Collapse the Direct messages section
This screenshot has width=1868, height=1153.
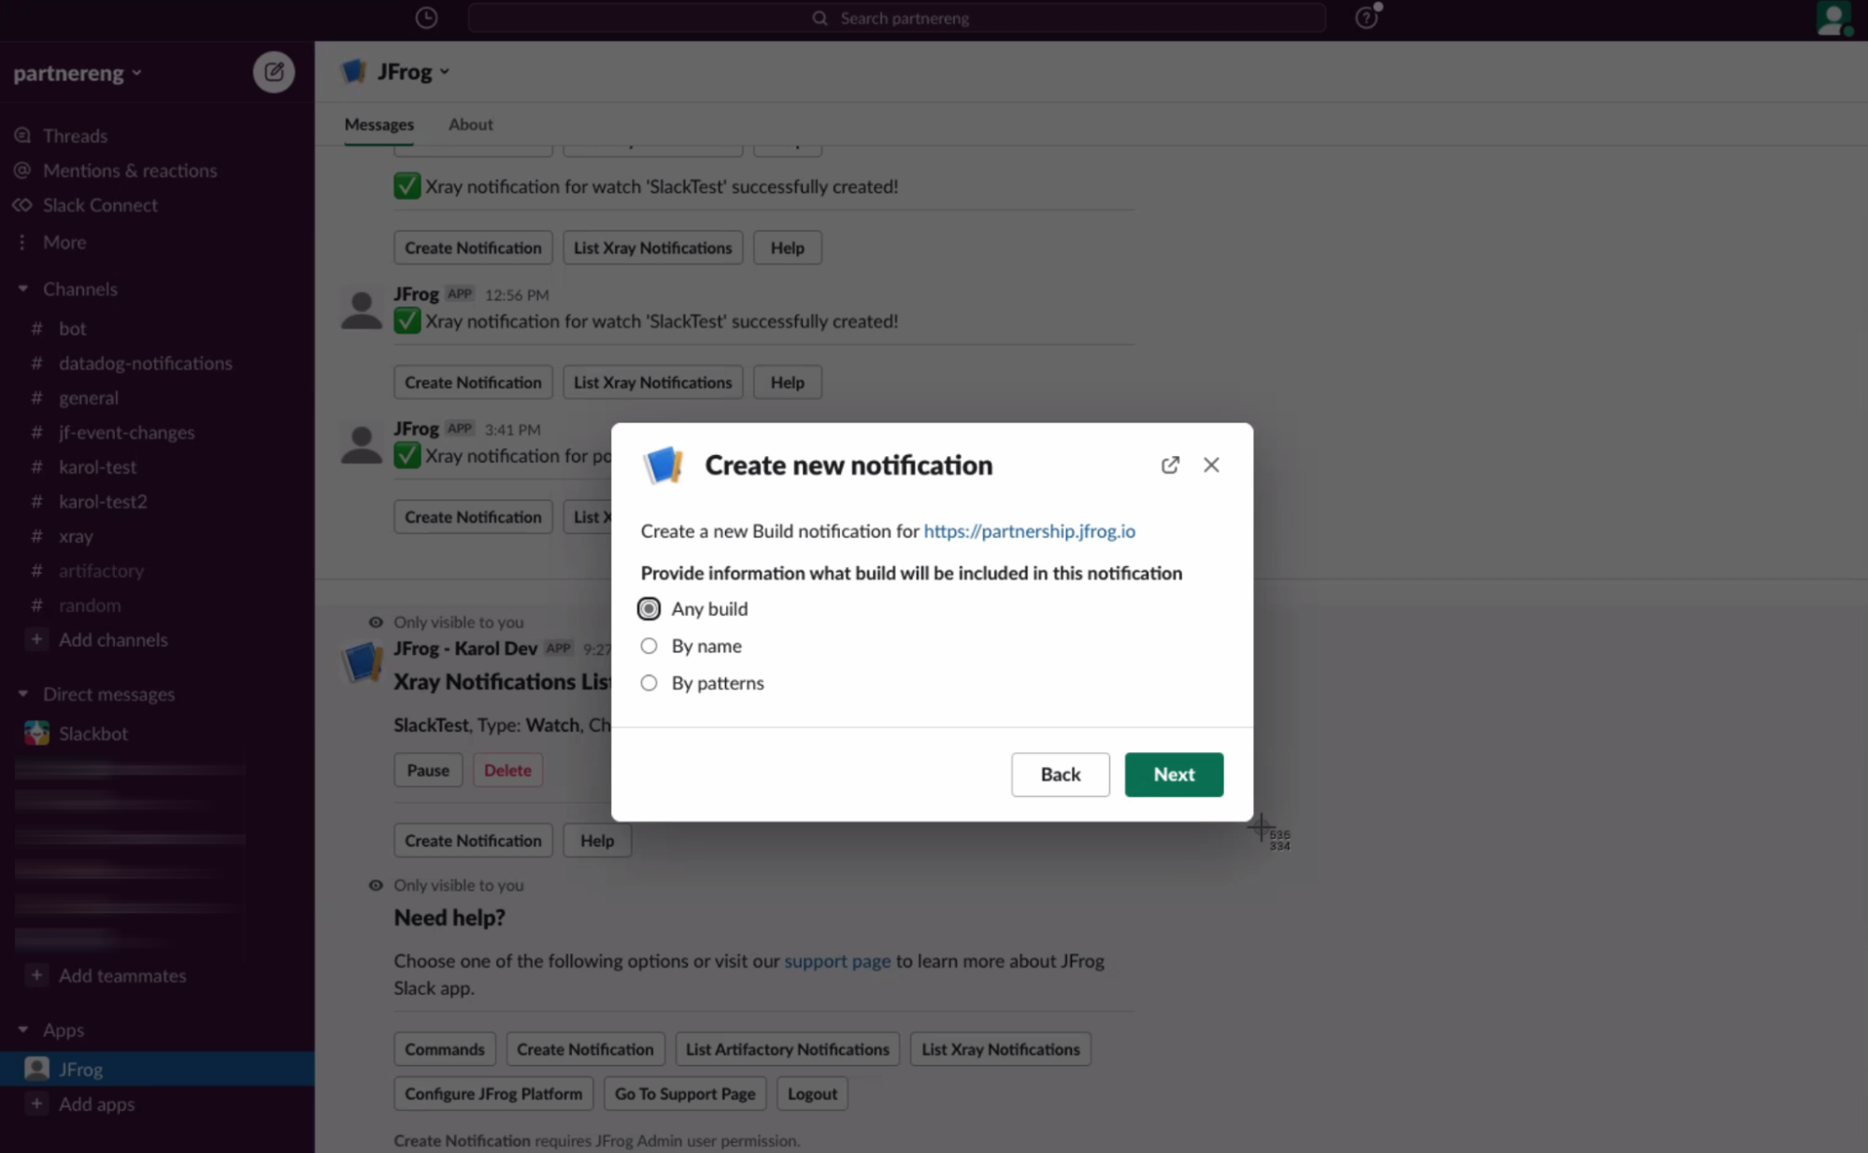point(22,694)
